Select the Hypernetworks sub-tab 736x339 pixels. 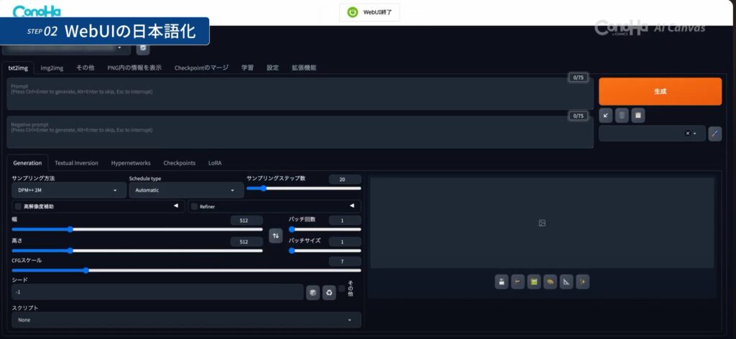click(x=131, y=163)
